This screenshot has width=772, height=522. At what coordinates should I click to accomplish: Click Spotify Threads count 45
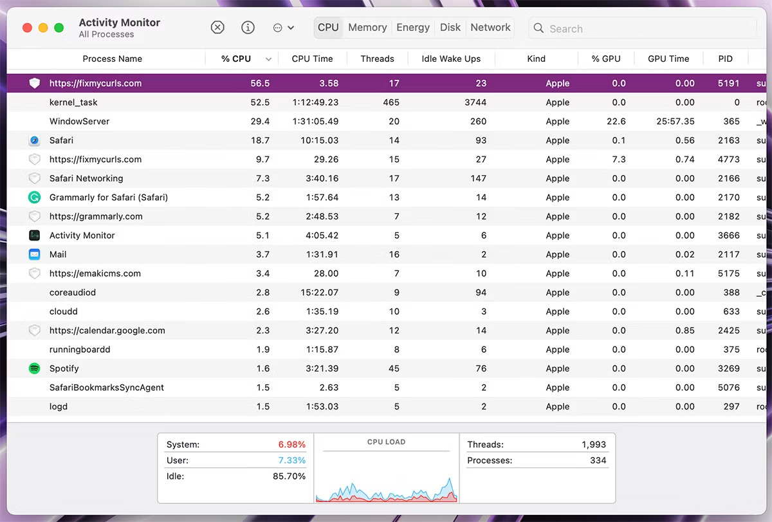point(394,369)
